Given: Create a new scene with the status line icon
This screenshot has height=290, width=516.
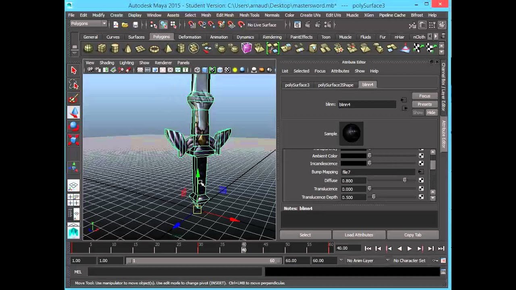Looking at the screenshot, I should (116, 25).
